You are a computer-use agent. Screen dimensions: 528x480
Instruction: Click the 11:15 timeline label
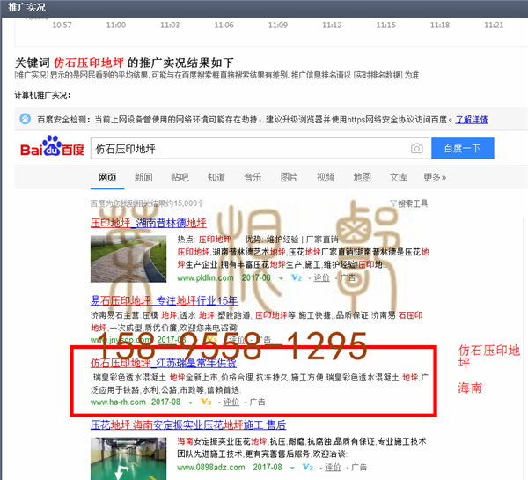pyautogui.click(x=386, y=25)
